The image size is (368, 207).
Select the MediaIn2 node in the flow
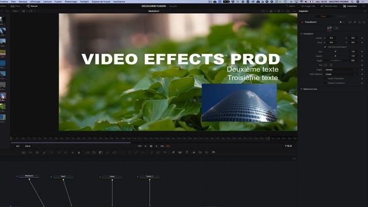pos(29,176)
